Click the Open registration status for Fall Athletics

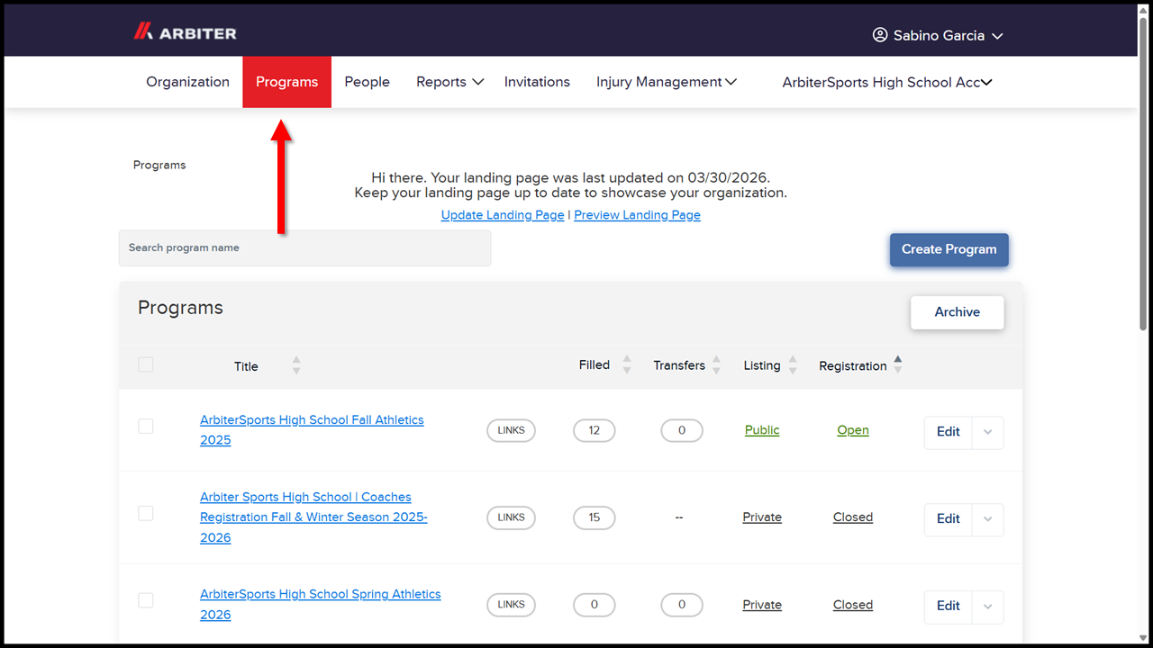click(x=853, y=430)
